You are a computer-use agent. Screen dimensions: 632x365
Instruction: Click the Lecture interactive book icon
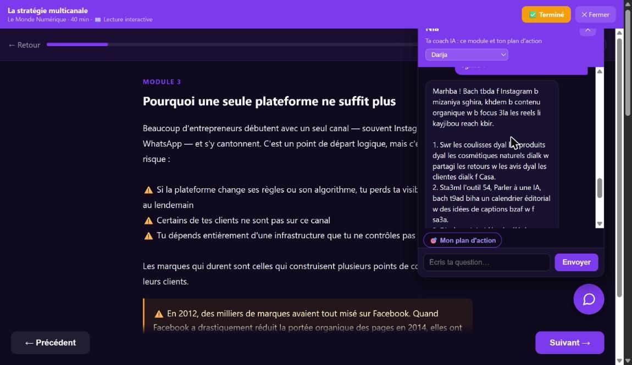pos(97,20)
